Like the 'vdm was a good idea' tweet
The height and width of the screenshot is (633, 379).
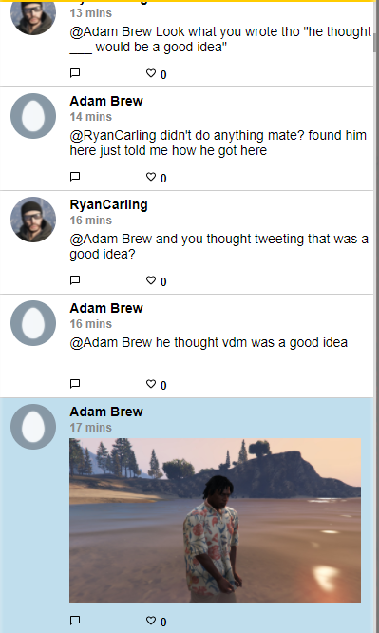(150, 384)
